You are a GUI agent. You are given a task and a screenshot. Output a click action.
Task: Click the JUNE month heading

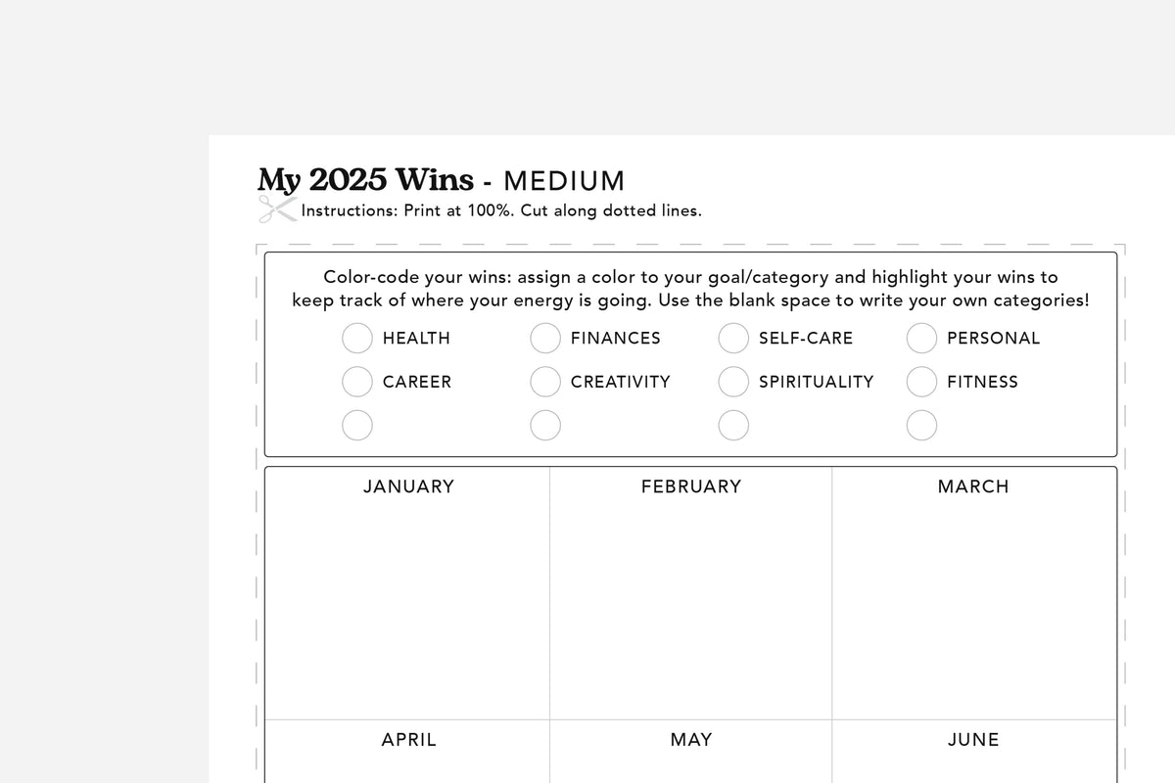973,740
